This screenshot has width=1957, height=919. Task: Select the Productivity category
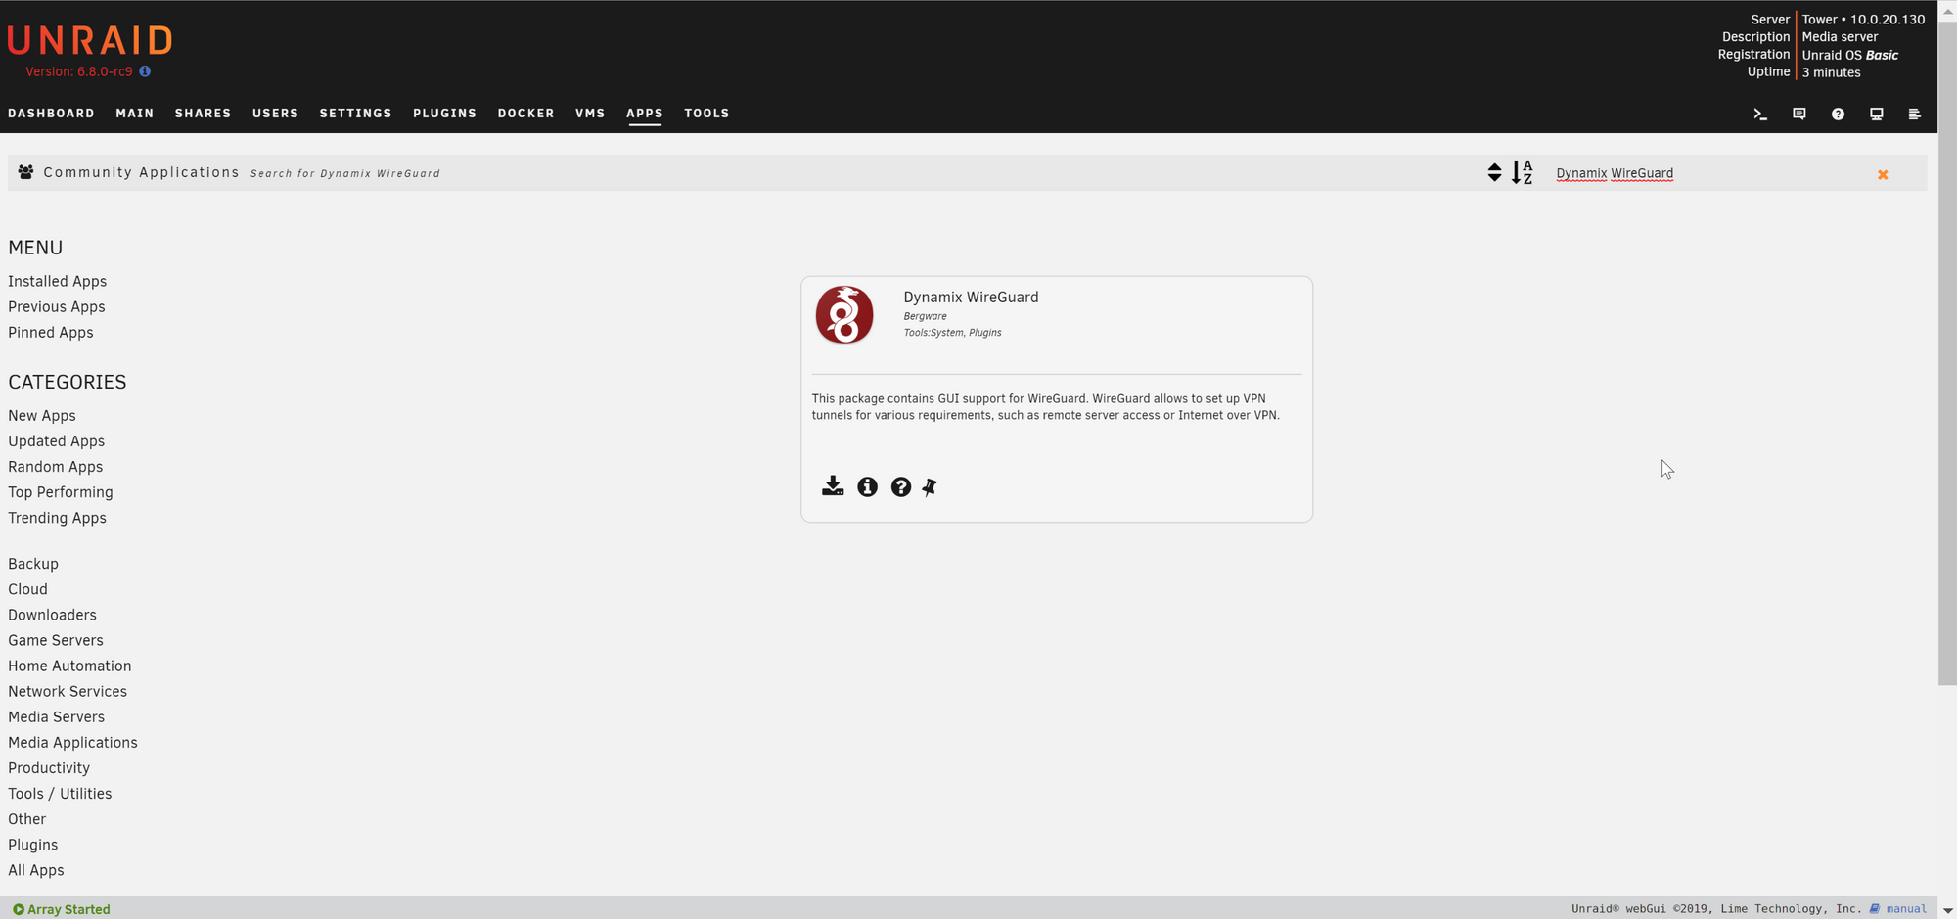[49, 766]
